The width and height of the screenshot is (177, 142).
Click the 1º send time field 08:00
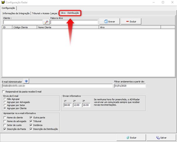[x=68, y=105]
